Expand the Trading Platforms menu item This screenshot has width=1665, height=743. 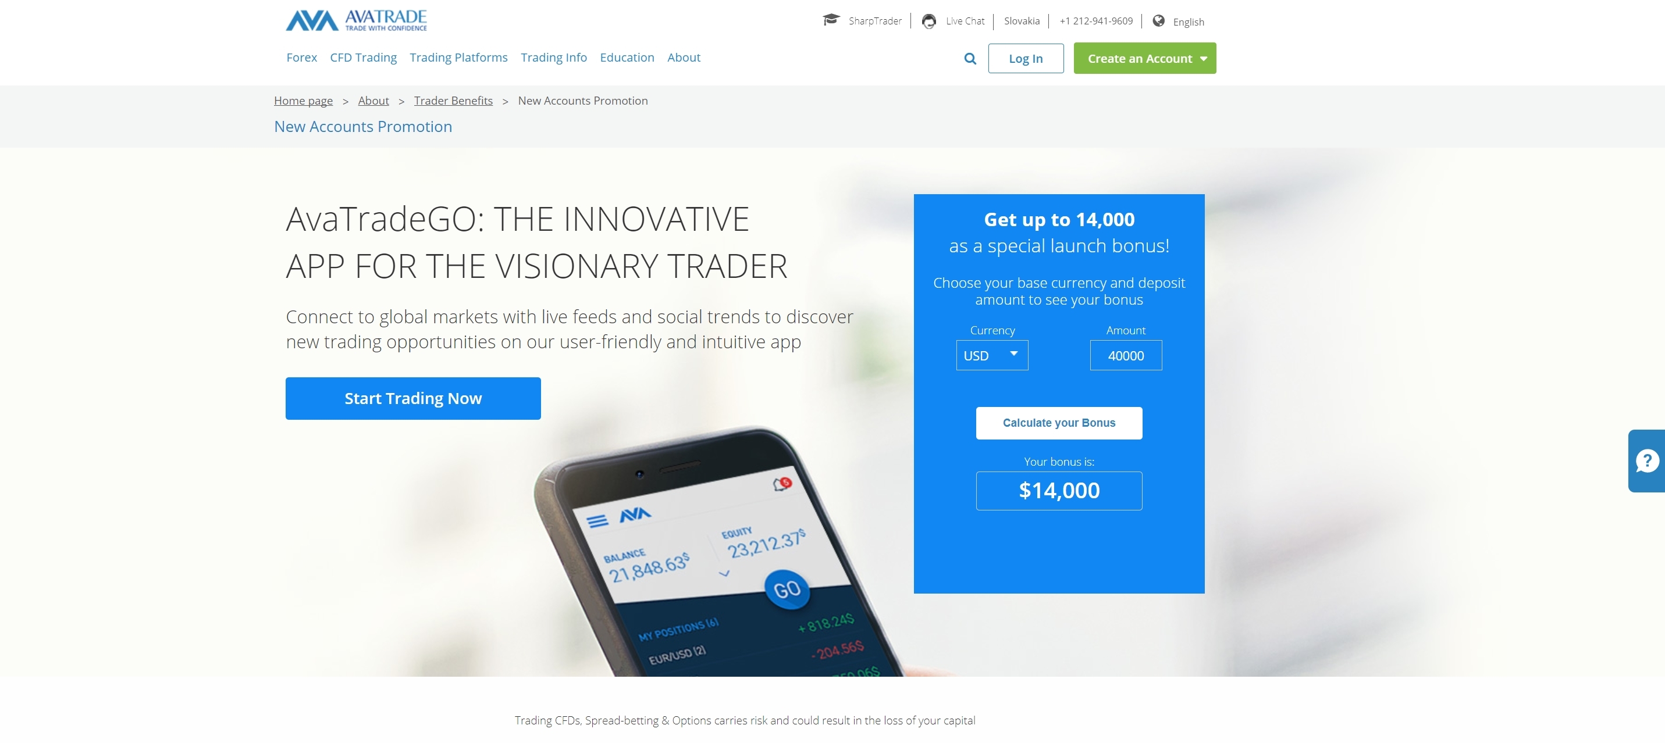coord(460,58)
